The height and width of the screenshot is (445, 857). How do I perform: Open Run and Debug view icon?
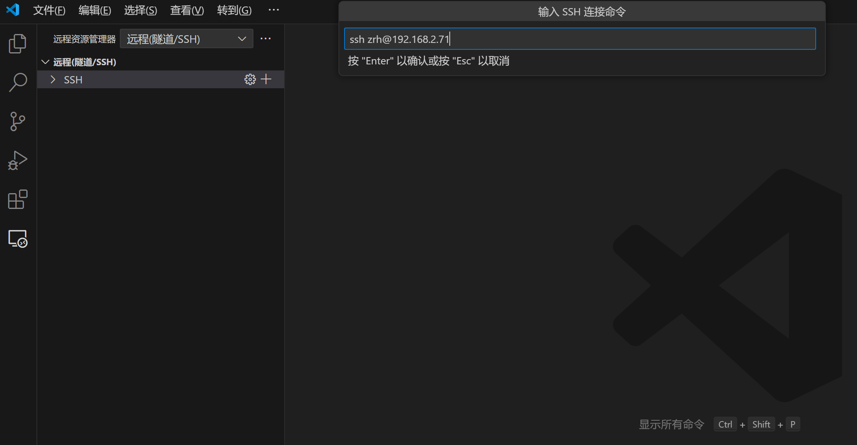point(17,160)
